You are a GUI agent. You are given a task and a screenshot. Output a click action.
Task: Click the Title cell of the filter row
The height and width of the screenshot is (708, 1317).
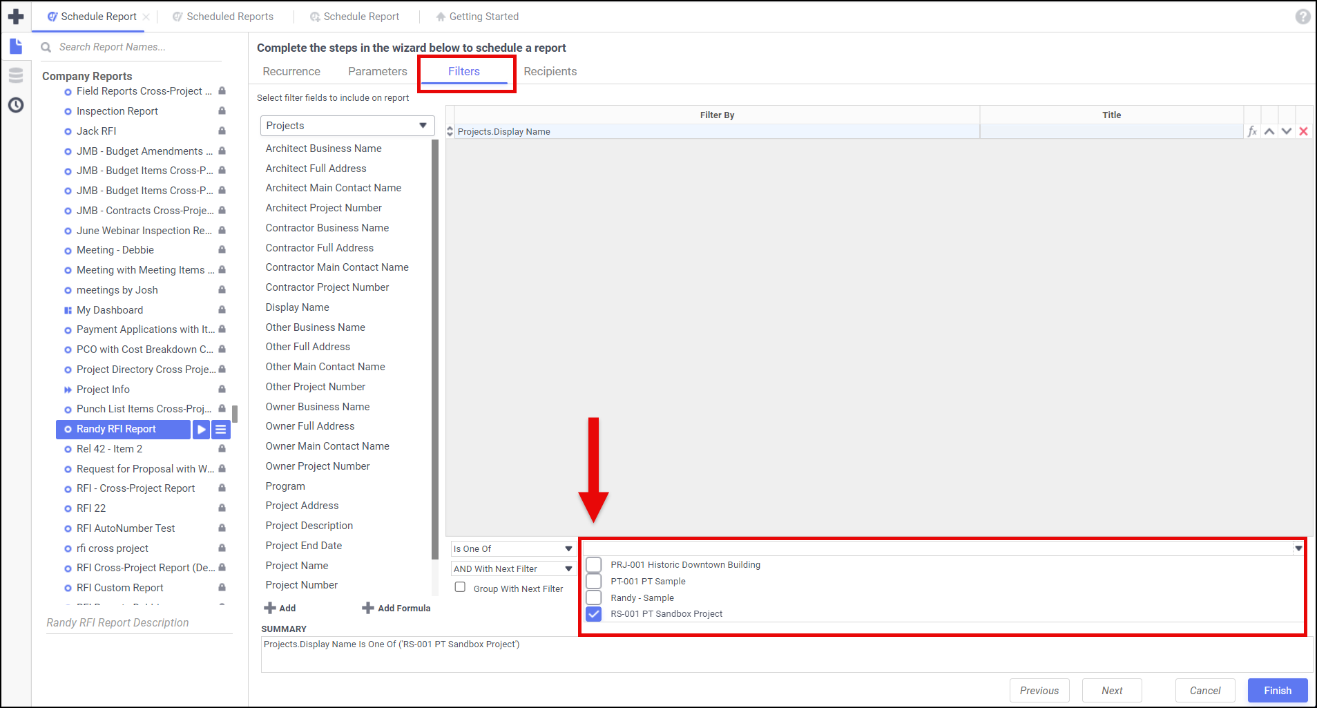tap(1111, 131)
